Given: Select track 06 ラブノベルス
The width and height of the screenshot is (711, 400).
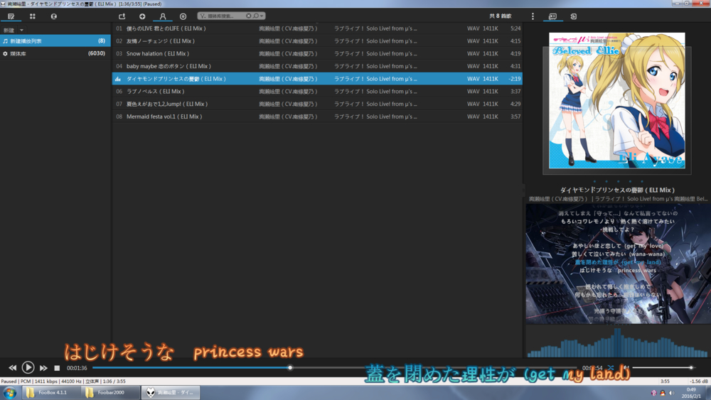Looking at the screenshot, I should 317,92.
